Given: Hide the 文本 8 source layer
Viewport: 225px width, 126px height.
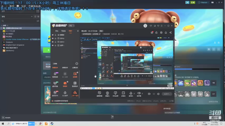Looking at the screenshot, I should click(x=53, y=38).
